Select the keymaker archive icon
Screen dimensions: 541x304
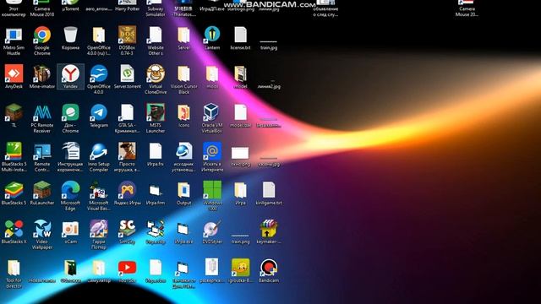point(269,232)
